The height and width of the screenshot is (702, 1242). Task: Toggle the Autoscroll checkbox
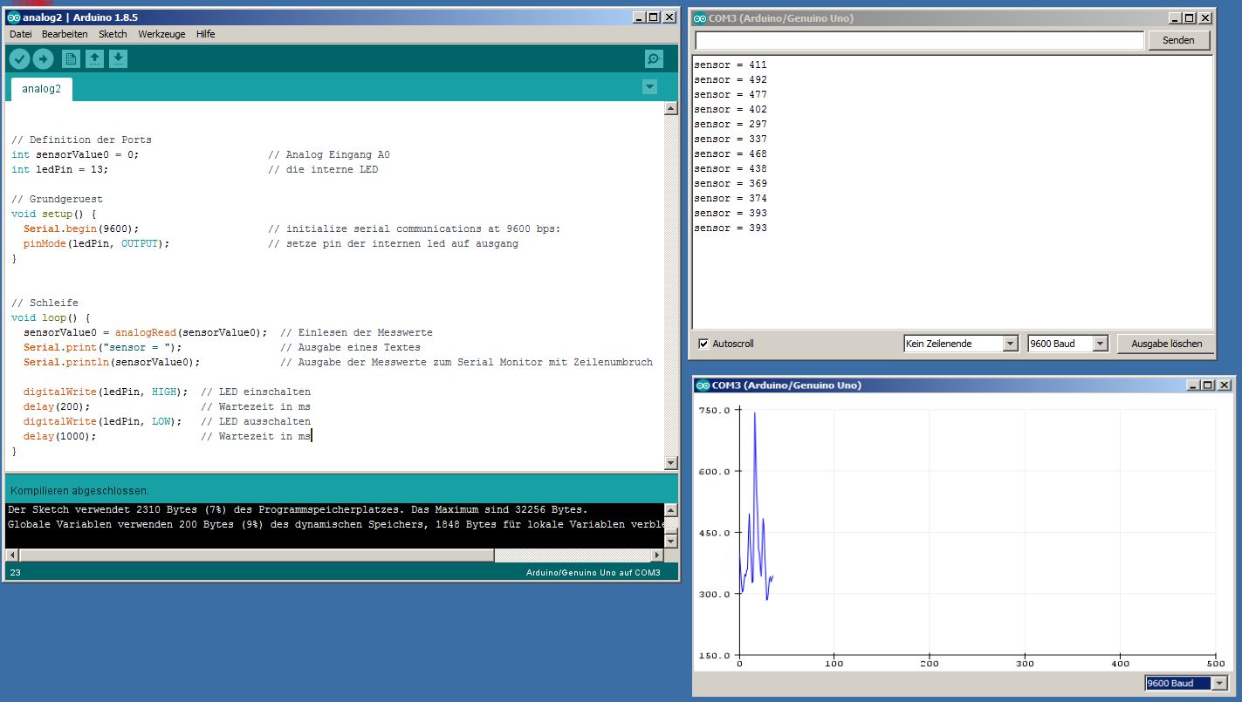tap(703, 344)
